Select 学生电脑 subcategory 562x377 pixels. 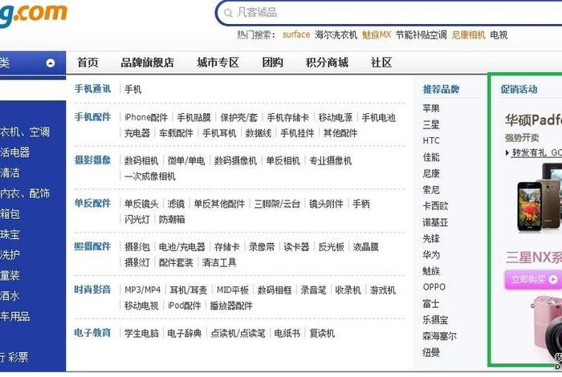(x=141, y=334)
